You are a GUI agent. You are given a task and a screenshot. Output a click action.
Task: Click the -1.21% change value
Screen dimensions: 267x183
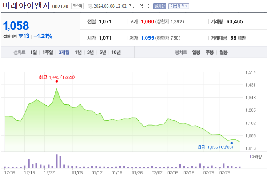[x=43, y=36]
